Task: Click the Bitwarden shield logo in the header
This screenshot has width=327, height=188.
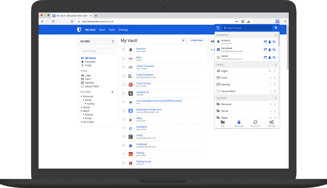Action: [x=79, y=30]
